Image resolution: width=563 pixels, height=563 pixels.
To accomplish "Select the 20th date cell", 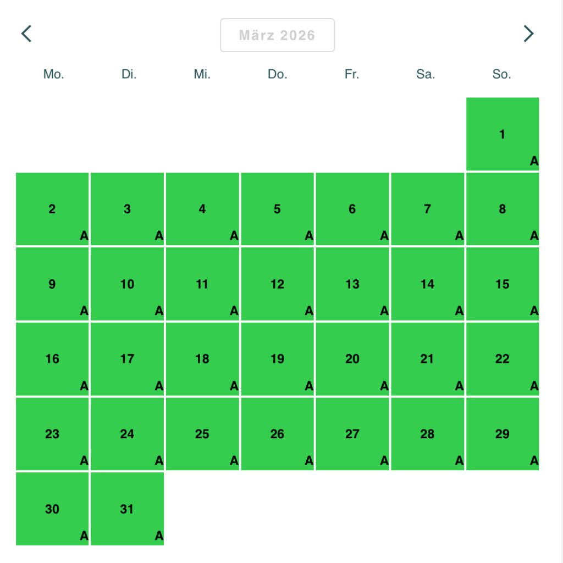I will (352, 359).
